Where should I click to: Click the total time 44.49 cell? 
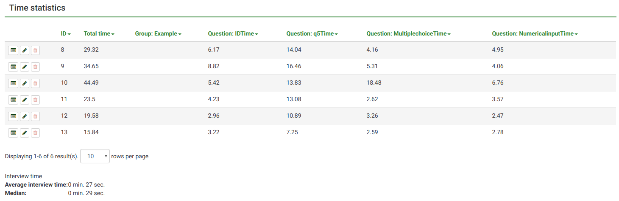coord(91,83)
